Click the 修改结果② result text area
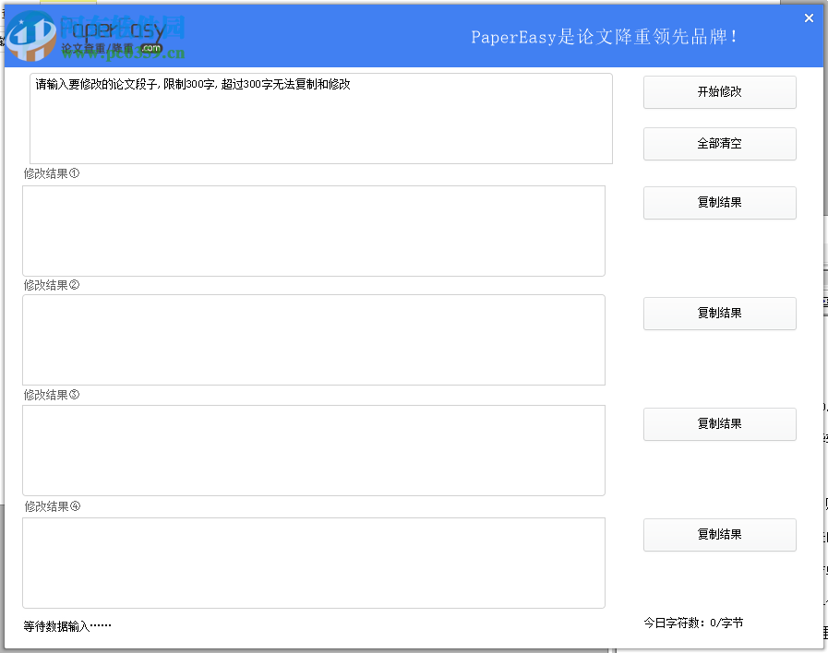The width and height of the screenshot is (828, 653). pos(314,339)
